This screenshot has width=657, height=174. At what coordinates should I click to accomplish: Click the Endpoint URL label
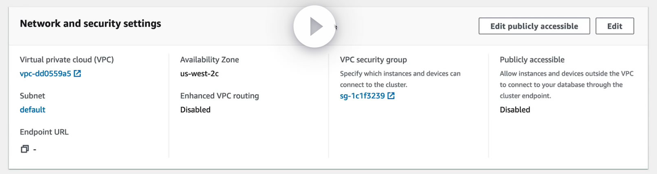pos(44,132)
